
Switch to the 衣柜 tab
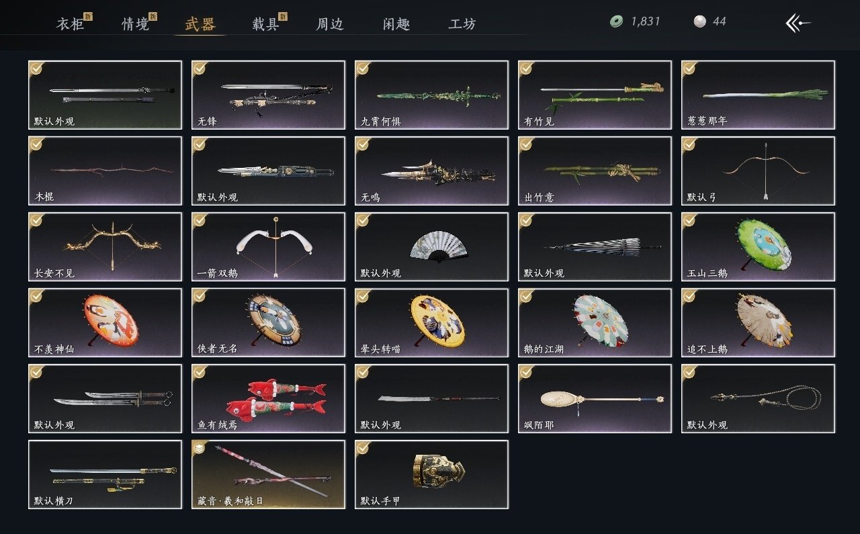coord(70,24)
